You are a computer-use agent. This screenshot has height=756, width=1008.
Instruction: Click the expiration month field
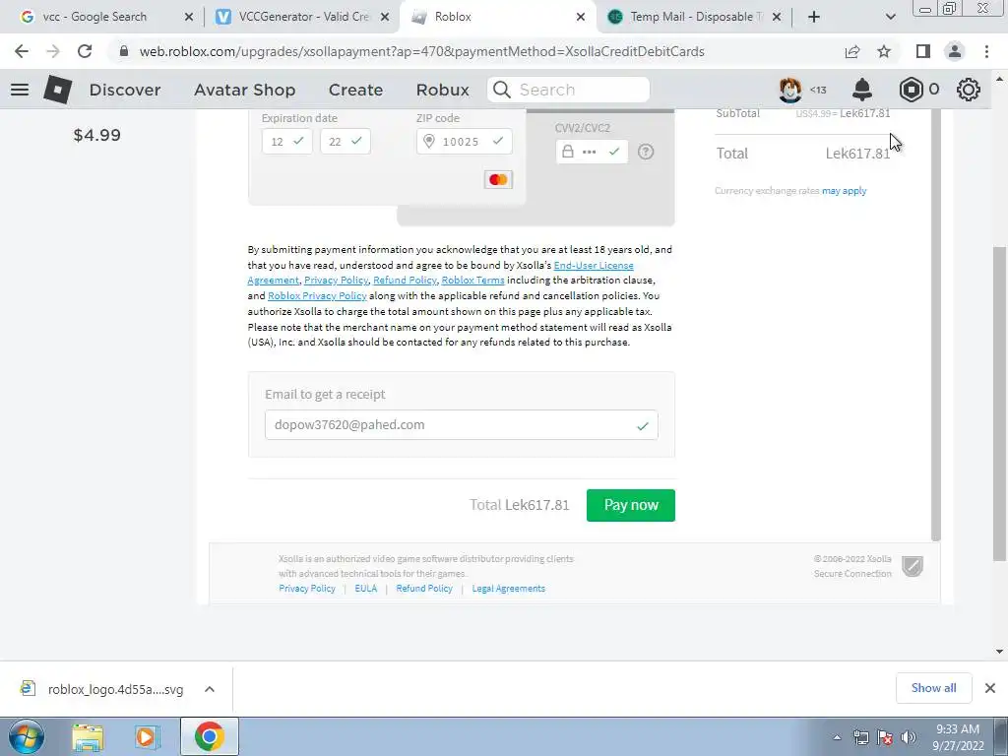[286, 142]
